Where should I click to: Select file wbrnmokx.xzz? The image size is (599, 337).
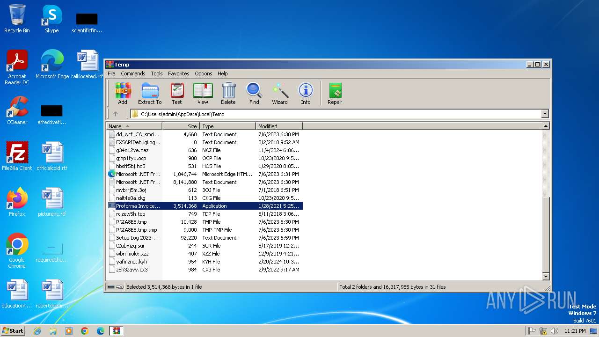205,254
